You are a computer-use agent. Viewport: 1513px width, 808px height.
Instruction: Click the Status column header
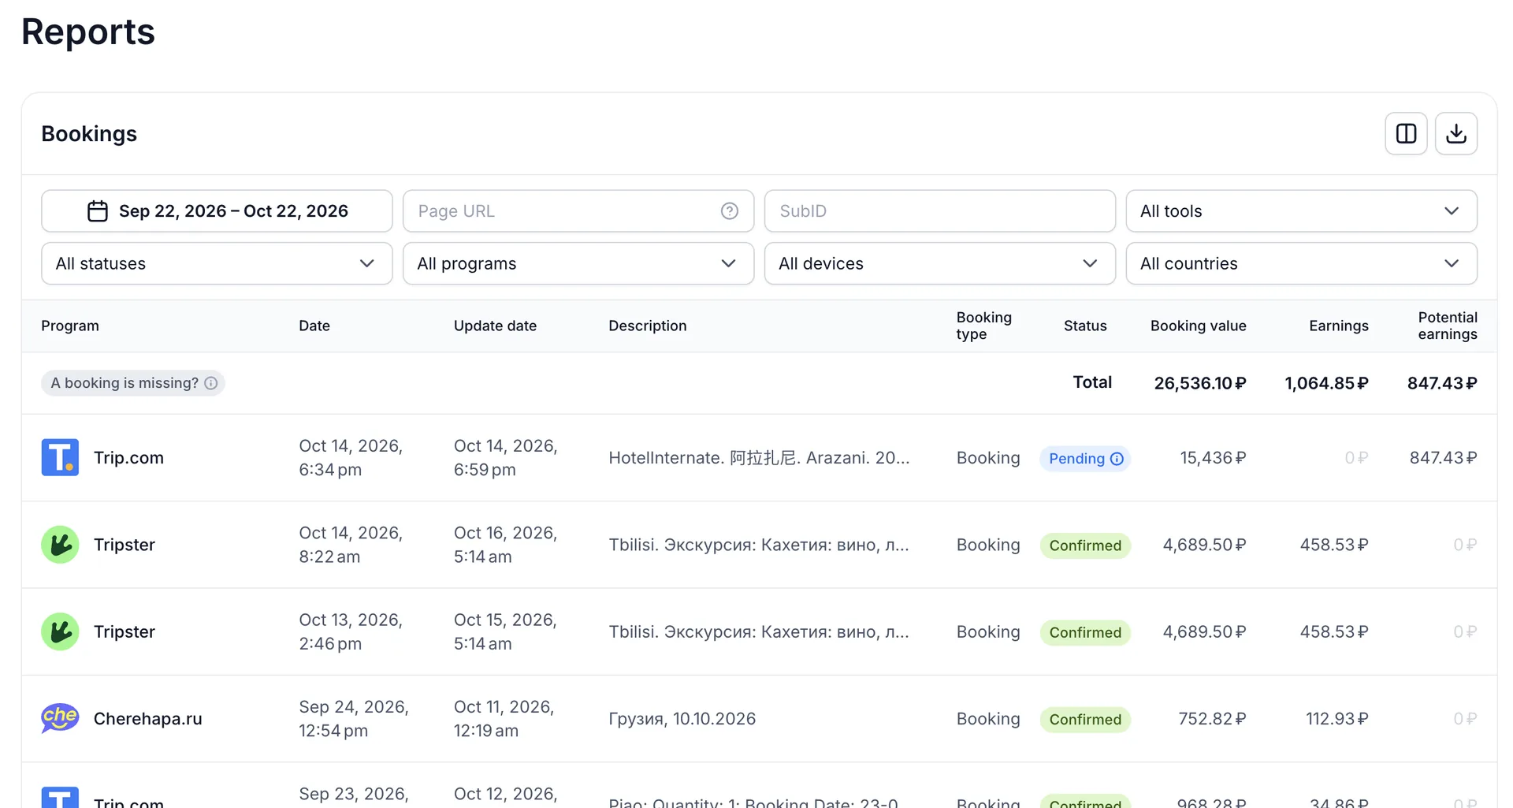tap(1085, 326)
